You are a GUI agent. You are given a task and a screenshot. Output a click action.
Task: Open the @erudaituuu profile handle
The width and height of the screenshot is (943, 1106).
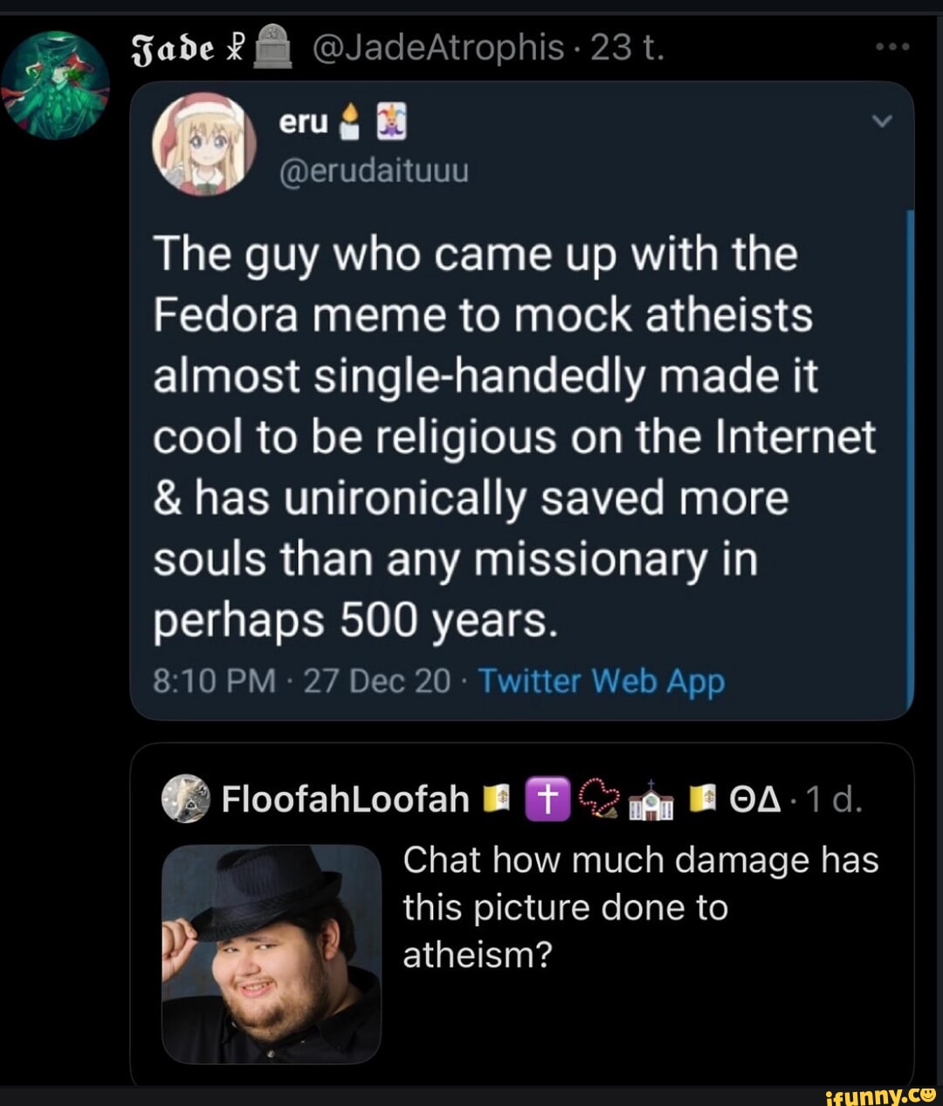point(374,171)
